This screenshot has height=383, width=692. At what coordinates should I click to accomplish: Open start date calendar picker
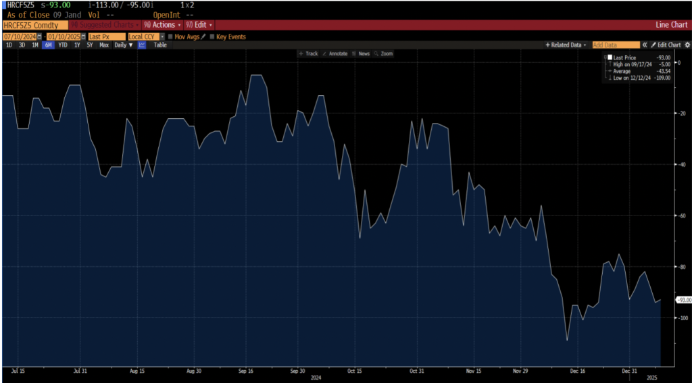(41, 36)
